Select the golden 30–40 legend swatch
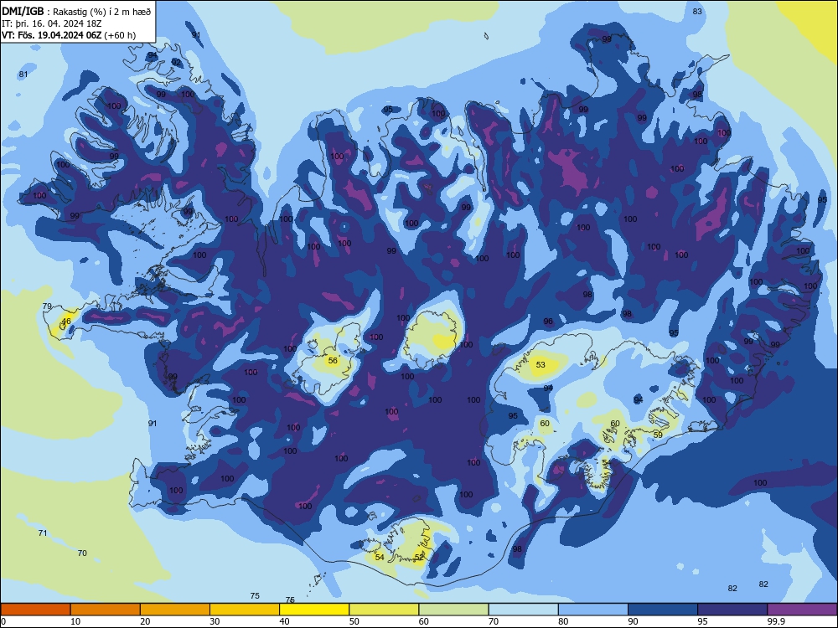Screen dimensions: 838x628 pos(245,610)
